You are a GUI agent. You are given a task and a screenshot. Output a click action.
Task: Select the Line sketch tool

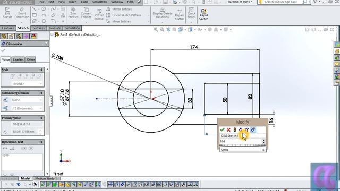(35, 9)
